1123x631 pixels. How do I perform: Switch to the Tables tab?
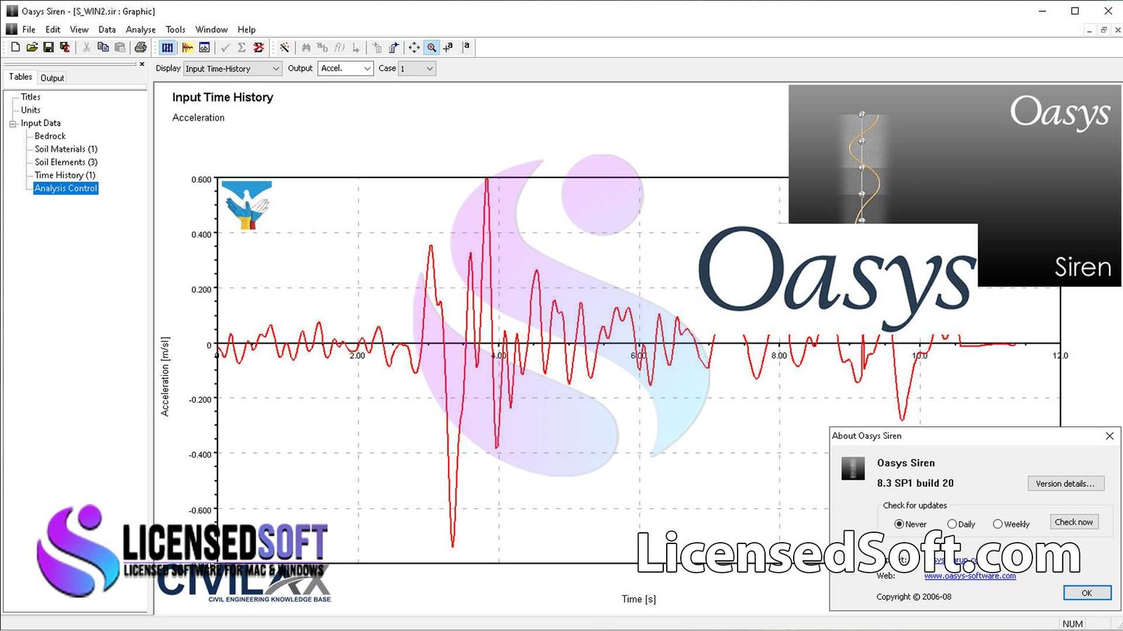20,77
